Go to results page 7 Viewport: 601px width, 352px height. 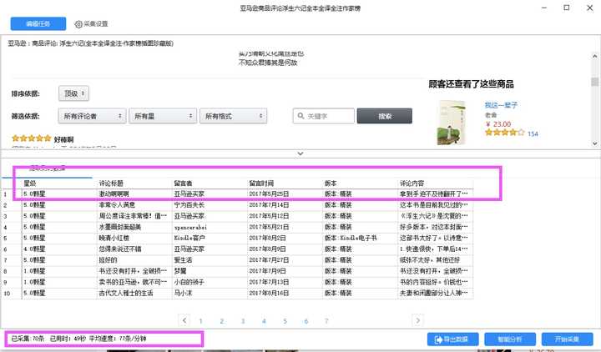(326, 321)
